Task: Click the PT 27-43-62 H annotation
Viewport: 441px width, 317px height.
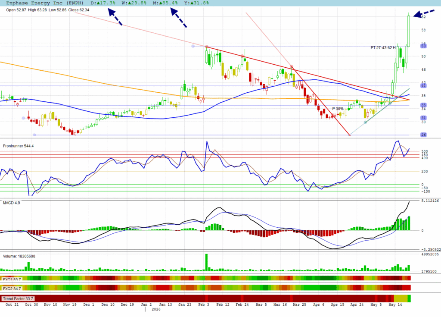Action: (x=383, y=48)
